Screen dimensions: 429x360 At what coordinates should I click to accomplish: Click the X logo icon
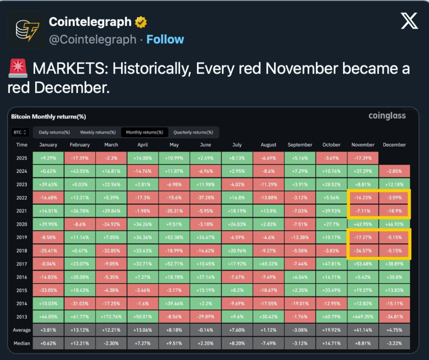pyautogui.click(x=409, y=21)
